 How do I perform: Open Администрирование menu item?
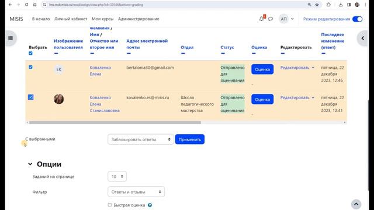[138, 19]
